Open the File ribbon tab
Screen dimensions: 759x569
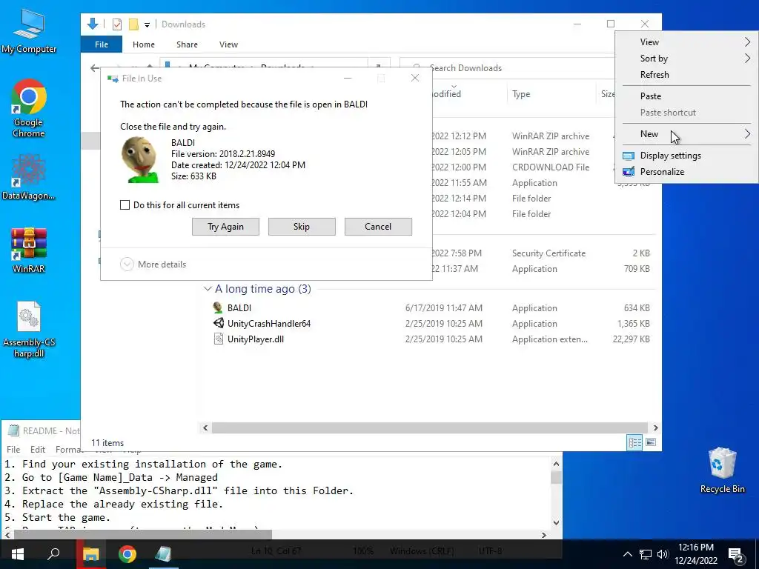[x=102, y=44]
